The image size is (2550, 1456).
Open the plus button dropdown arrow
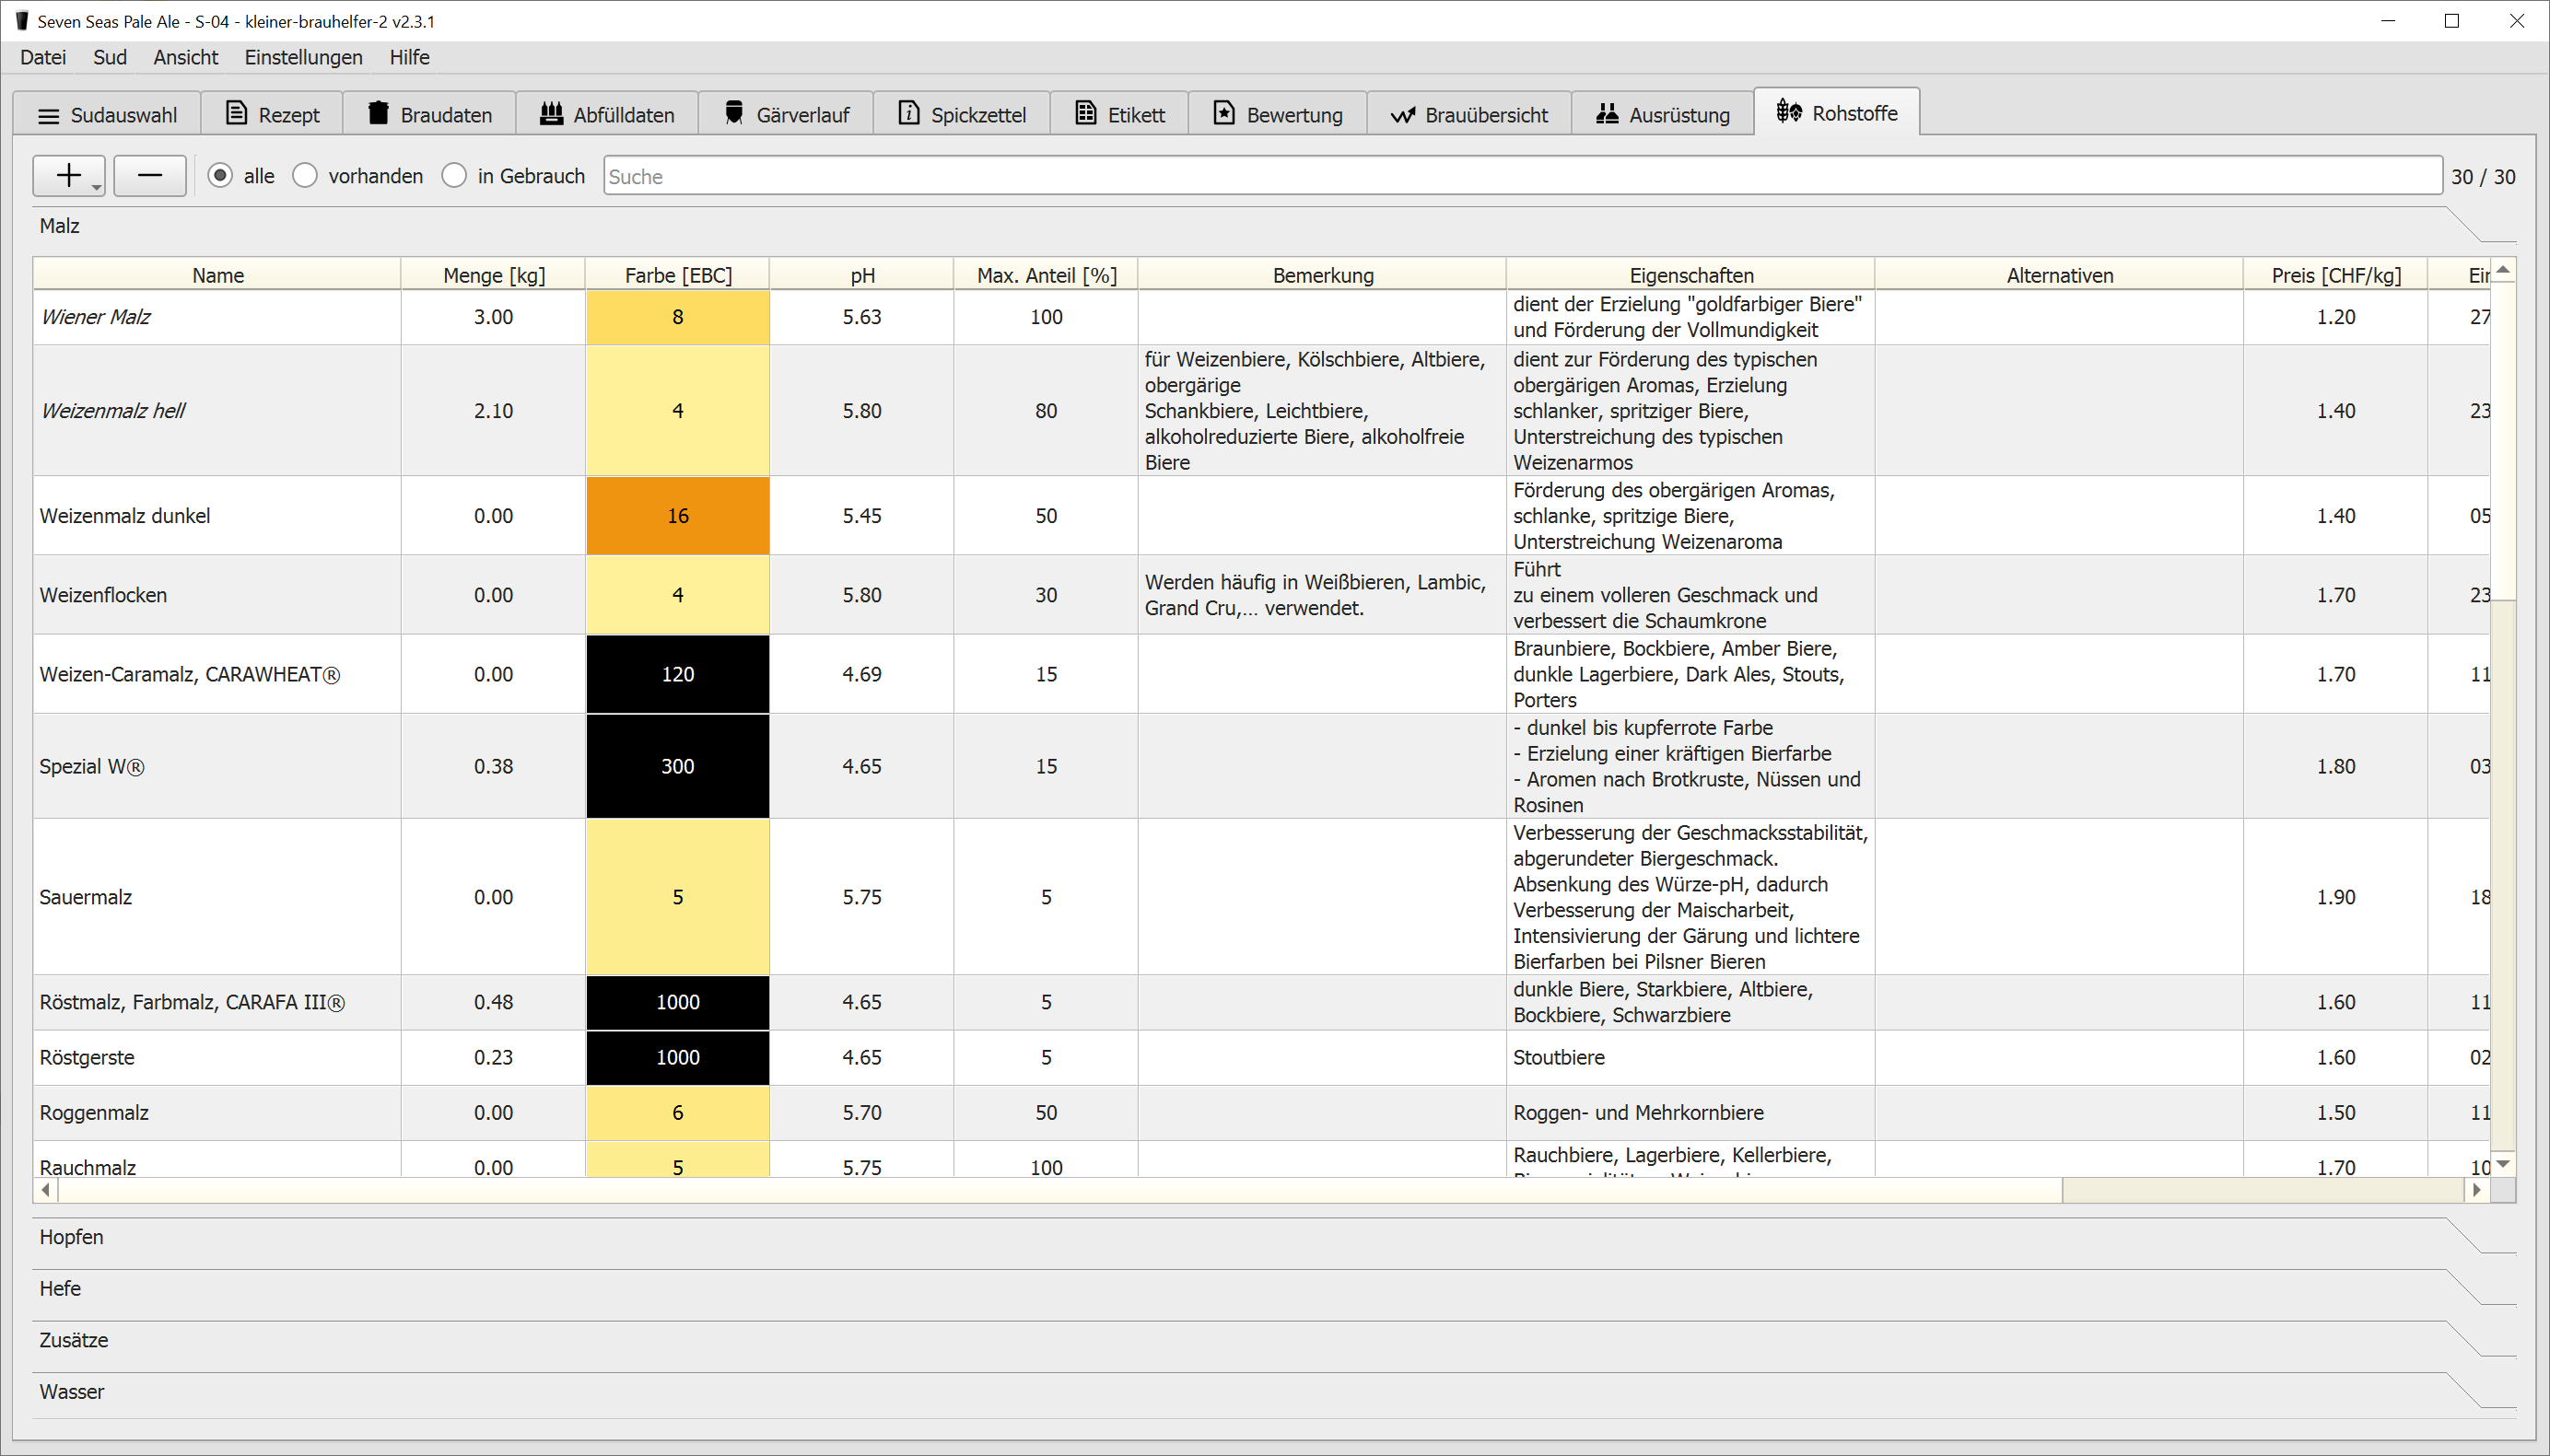[96, 187]
